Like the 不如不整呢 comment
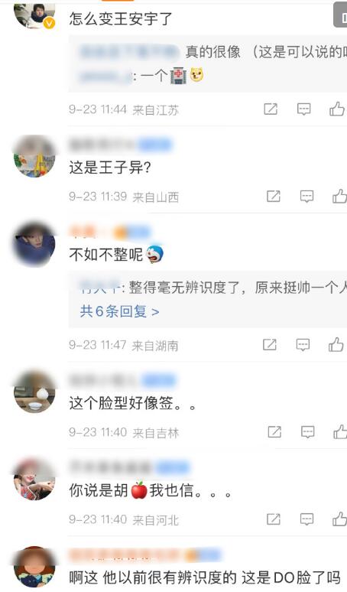This screenshot has width=347, height=592. coord(336,345)
